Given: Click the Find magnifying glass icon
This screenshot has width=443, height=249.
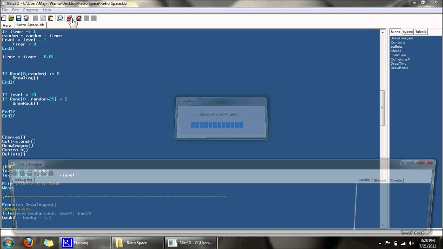Looking at the screenshot, I should 60,18.
